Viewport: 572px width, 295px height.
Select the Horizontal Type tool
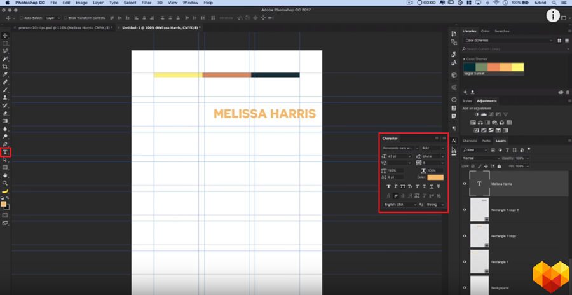click(6, 152)
